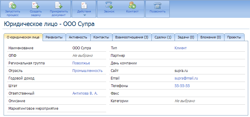Screen dimensions: 250x117
Task: Click the Категории Не выбрано value
Action: [x=185, y=101]
